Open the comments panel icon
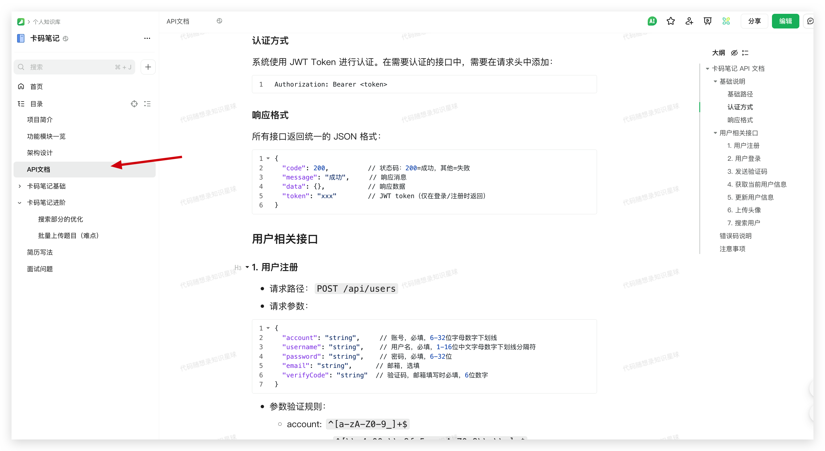The image size is (825, 451). pos(810,21)
